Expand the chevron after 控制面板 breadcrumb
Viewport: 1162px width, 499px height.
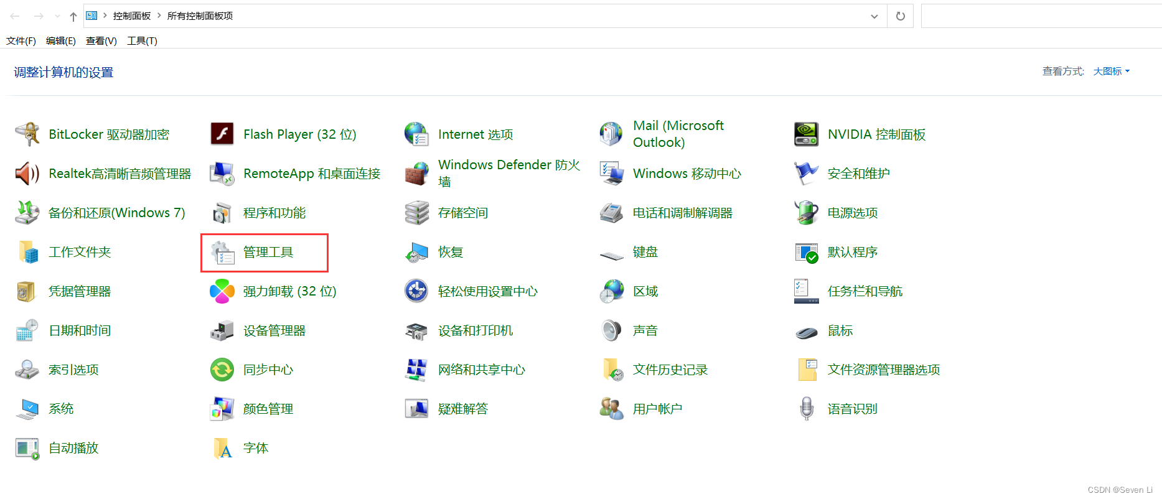(159, 16)
